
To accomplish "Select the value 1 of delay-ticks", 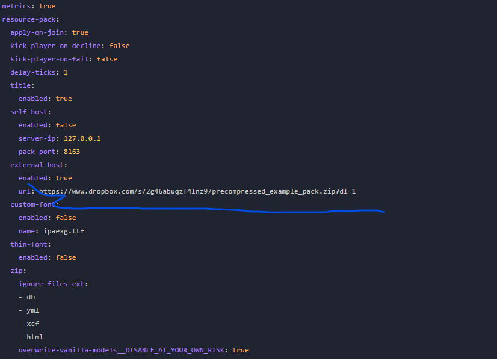I will (66, 72).
